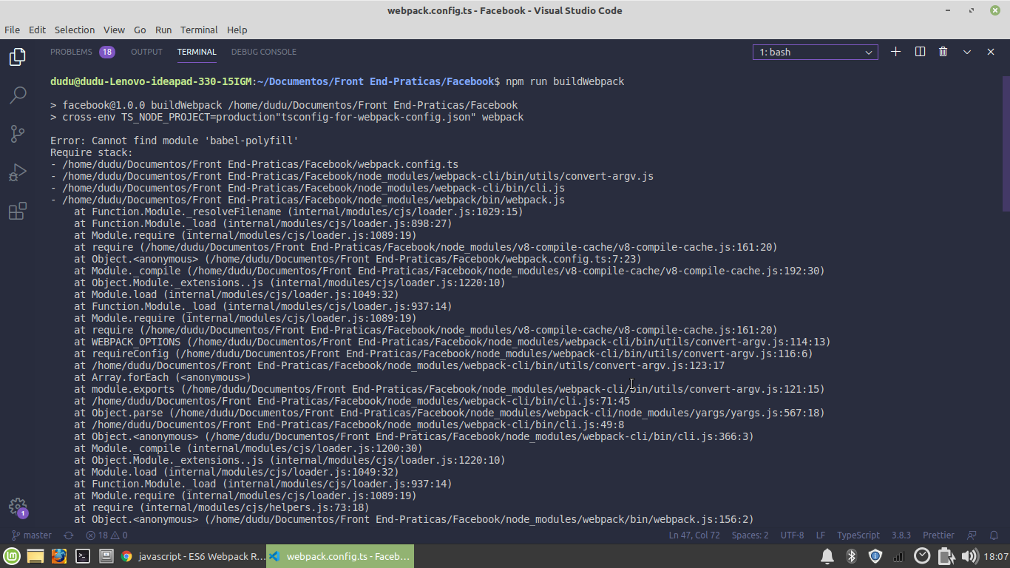Click the master branch in status bar

pyautogui.click(x=32, y=535)
